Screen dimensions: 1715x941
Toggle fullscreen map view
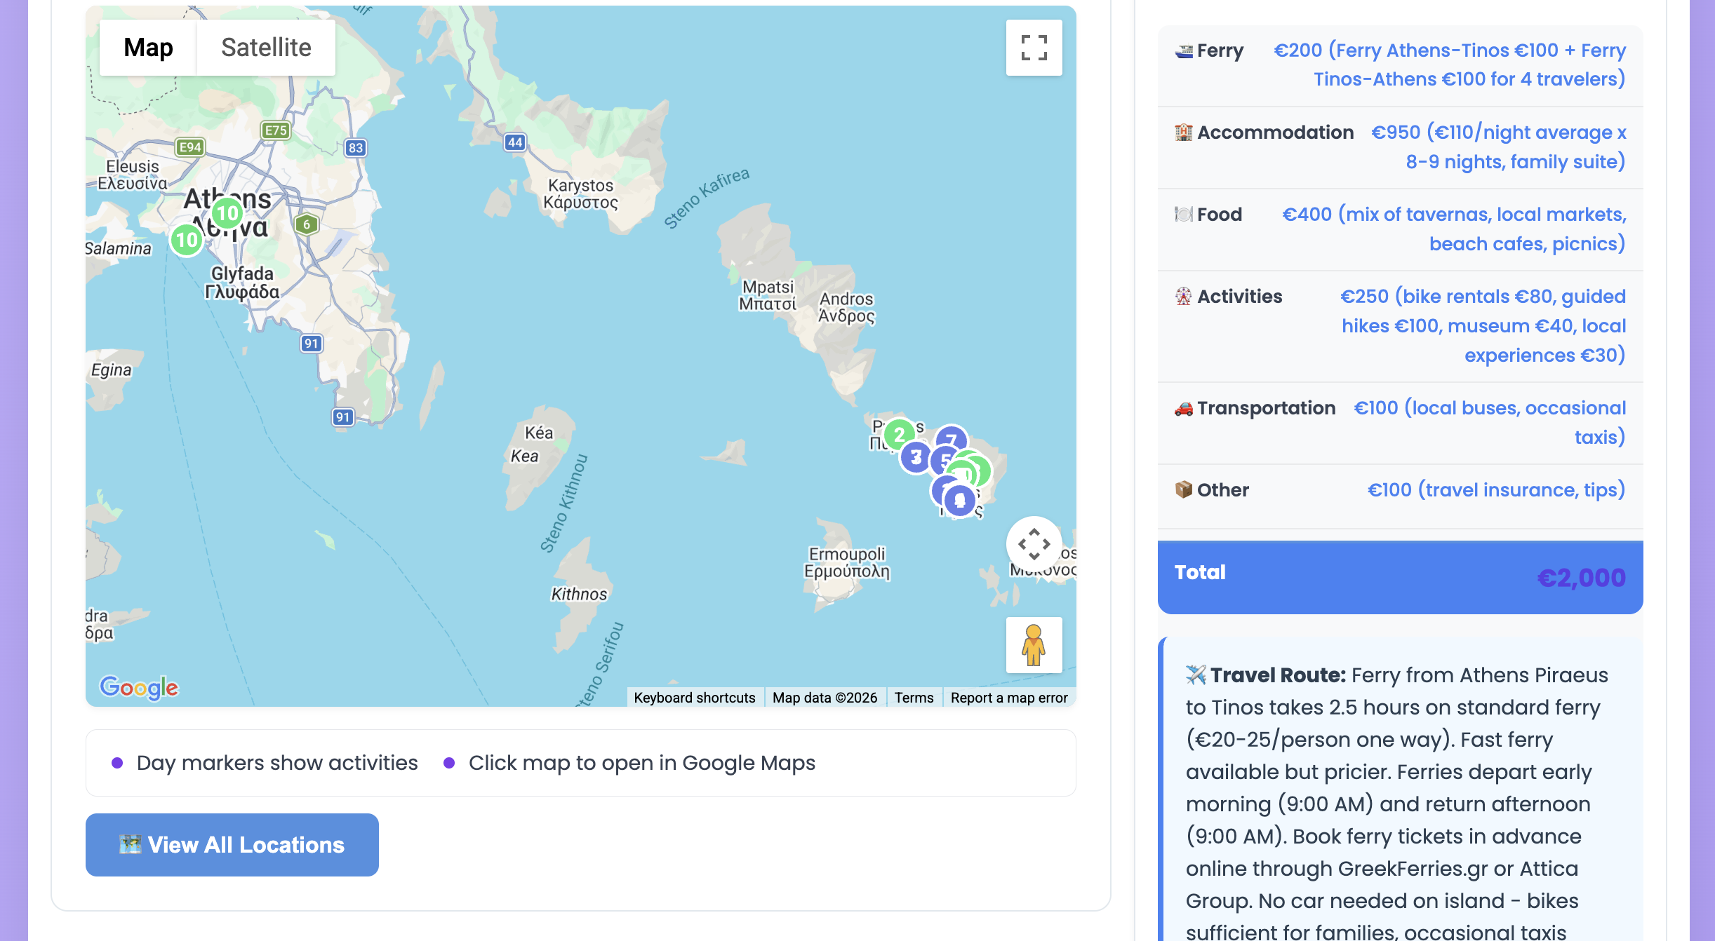click(x=1034, y=48)
